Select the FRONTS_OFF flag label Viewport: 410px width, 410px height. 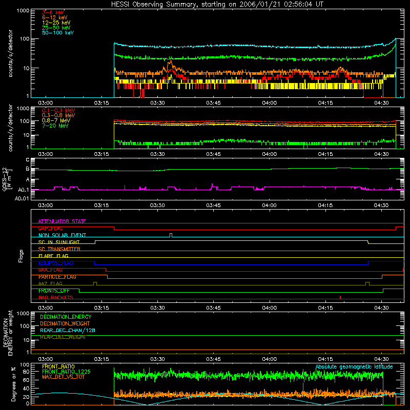pyautogui.click(x=54, y=291)
